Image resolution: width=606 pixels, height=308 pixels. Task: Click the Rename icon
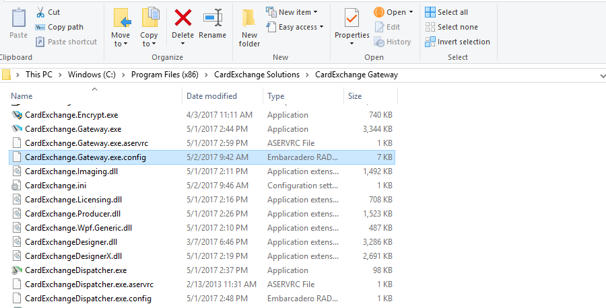(x=213, y=17)
